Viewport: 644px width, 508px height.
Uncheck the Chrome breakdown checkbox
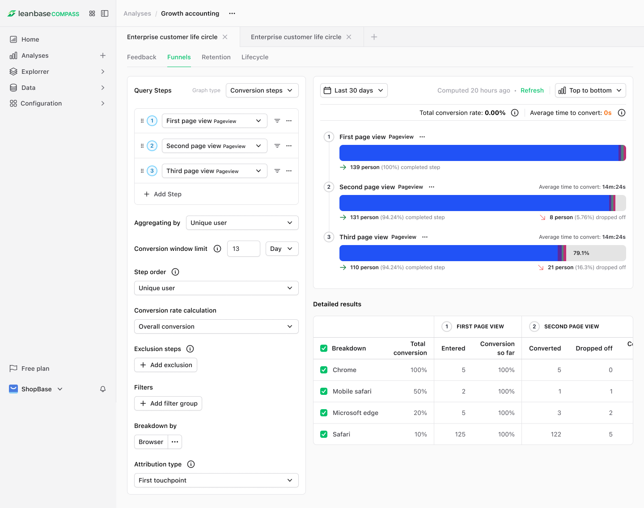click(324, 370)
